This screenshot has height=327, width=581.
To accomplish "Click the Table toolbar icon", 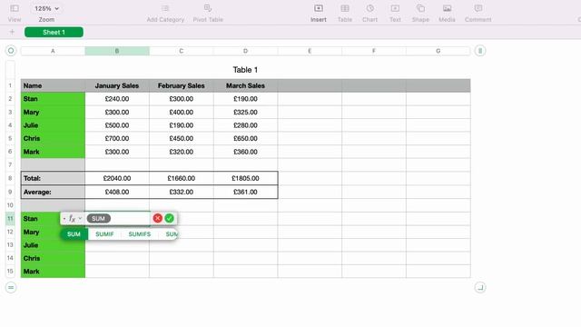I will (x=345, y=8).
